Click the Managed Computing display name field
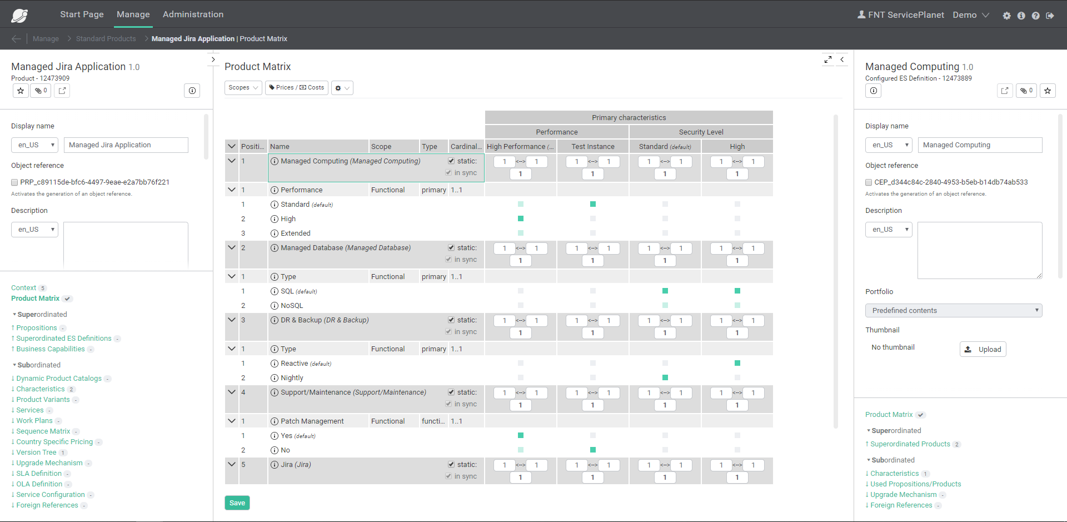The image size is (1067, 522). (x=979, y=145)
